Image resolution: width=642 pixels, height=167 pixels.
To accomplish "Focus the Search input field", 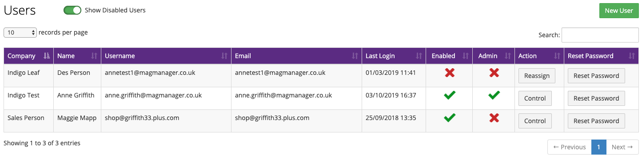I will click(x=600, y=35).
